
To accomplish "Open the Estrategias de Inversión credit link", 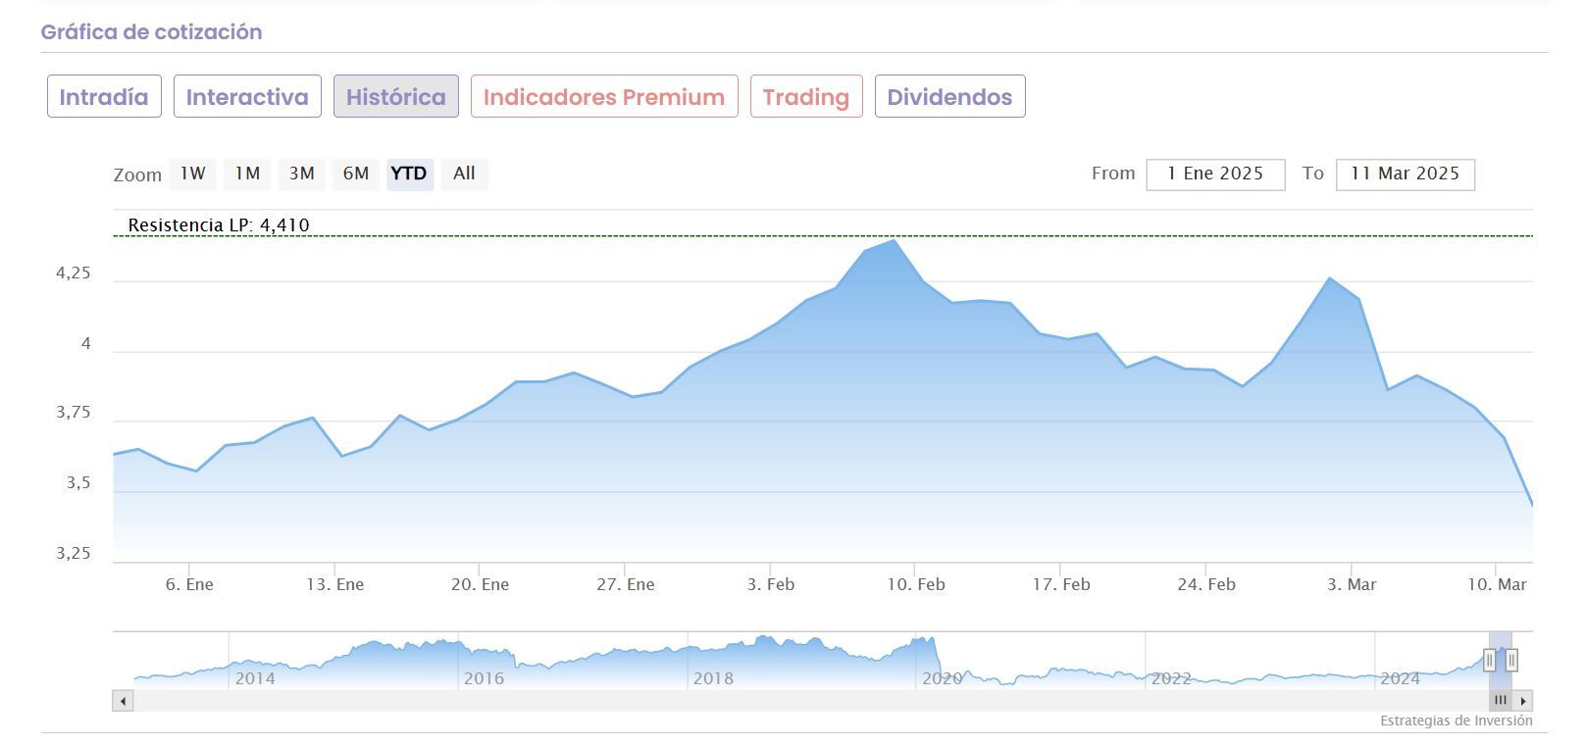I will coord(1456,721).
